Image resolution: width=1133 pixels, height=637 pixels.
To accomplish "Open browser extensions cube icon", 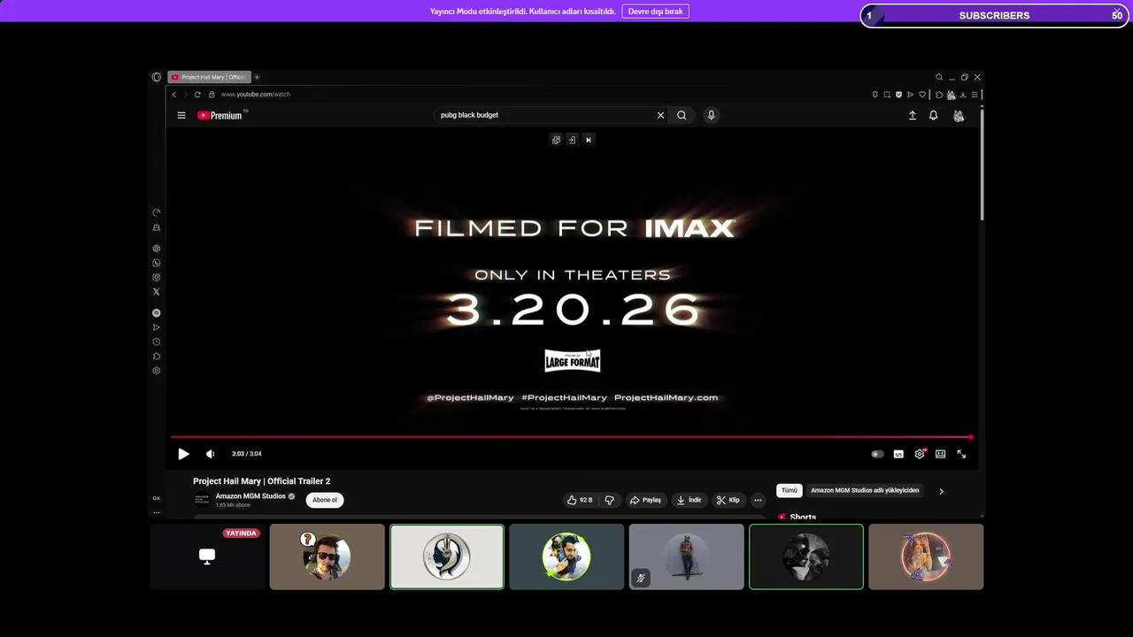I will pos(939,95).
